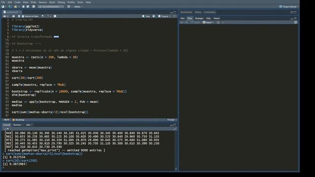Image resolution: width=315 pixels, height=177 pixels.
Task: Go to the previous plot arrow
Action: point(182,22)
